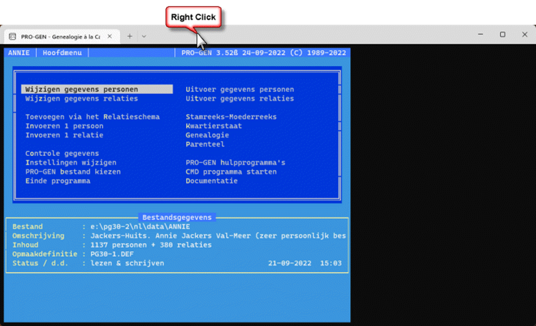Open Controle gegevens
536x326 pixels.
62,154
